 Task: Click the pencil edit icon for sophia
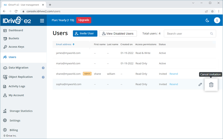[x=200, y=84]
